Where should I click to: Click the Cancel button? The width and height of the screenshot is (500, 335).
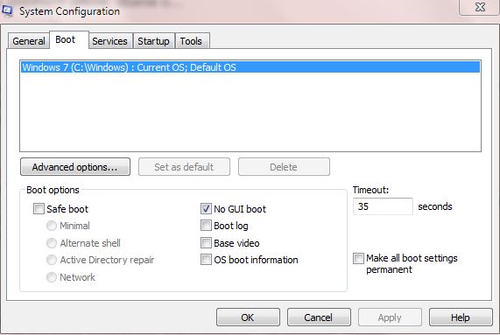pos(319,318)
